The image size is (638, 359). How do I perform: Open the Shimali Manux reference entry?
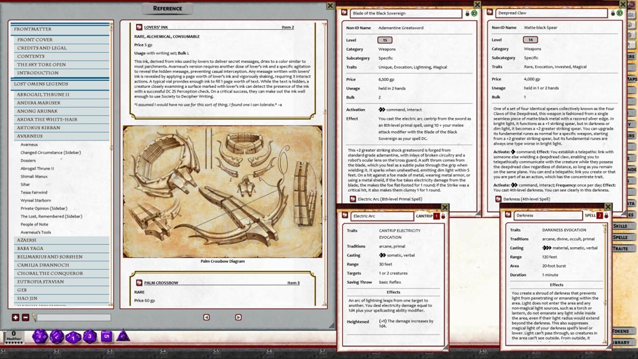click(x=34, y=177)
